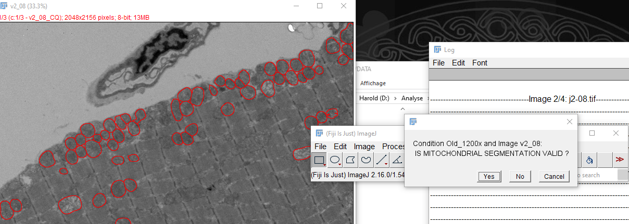Open the Edit menu in the ImageJ toolbar

340,147
